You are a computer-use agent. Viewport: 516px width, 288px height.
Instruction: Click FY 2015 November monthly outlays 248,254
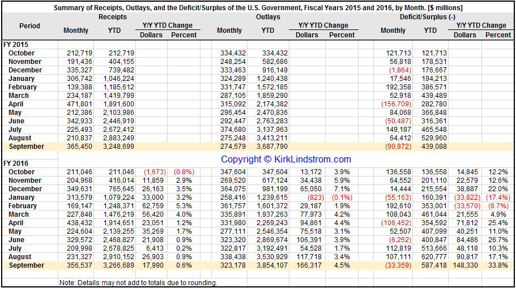pyautogui.click(x=233, y=62)
